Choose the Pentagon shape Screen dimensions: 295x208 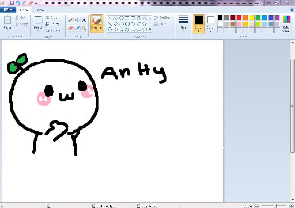(122, 24)
